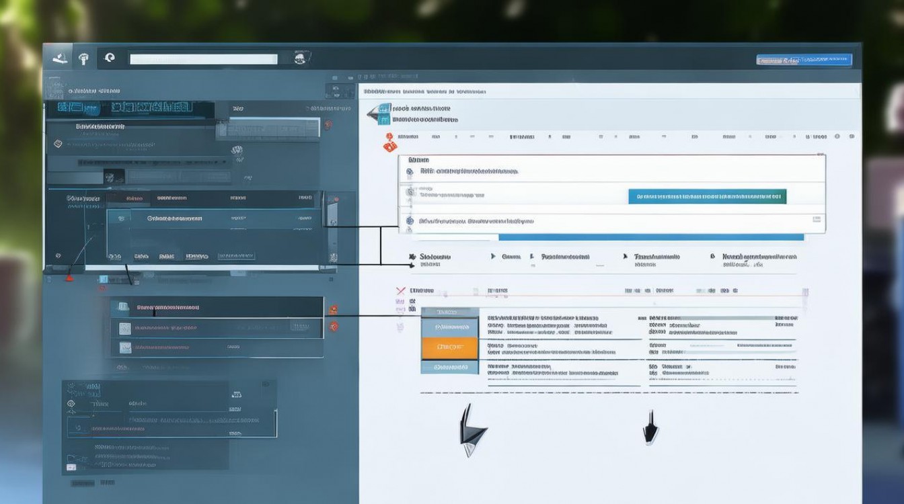Image resolution: width=904 pixels, height=504 pixels.
Task: Toggle the round marker on the third white list row
Action: 409,221
